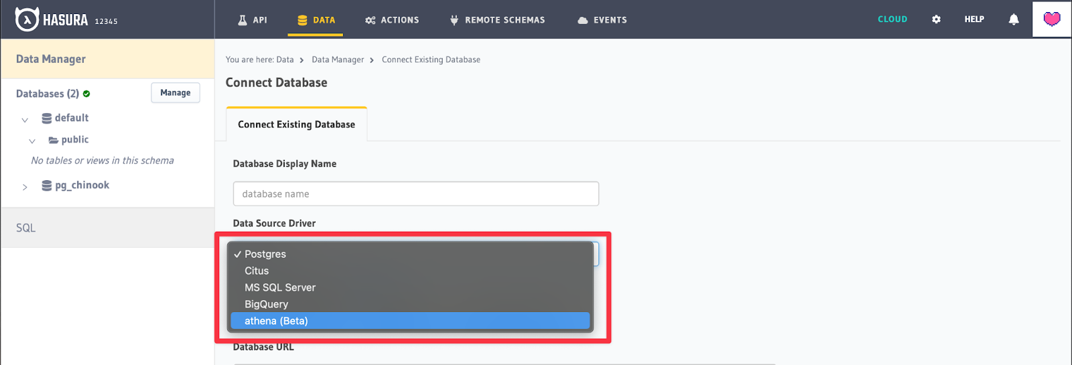Choose Citus from driver dropdown
1072x365 pixels.
410,271
